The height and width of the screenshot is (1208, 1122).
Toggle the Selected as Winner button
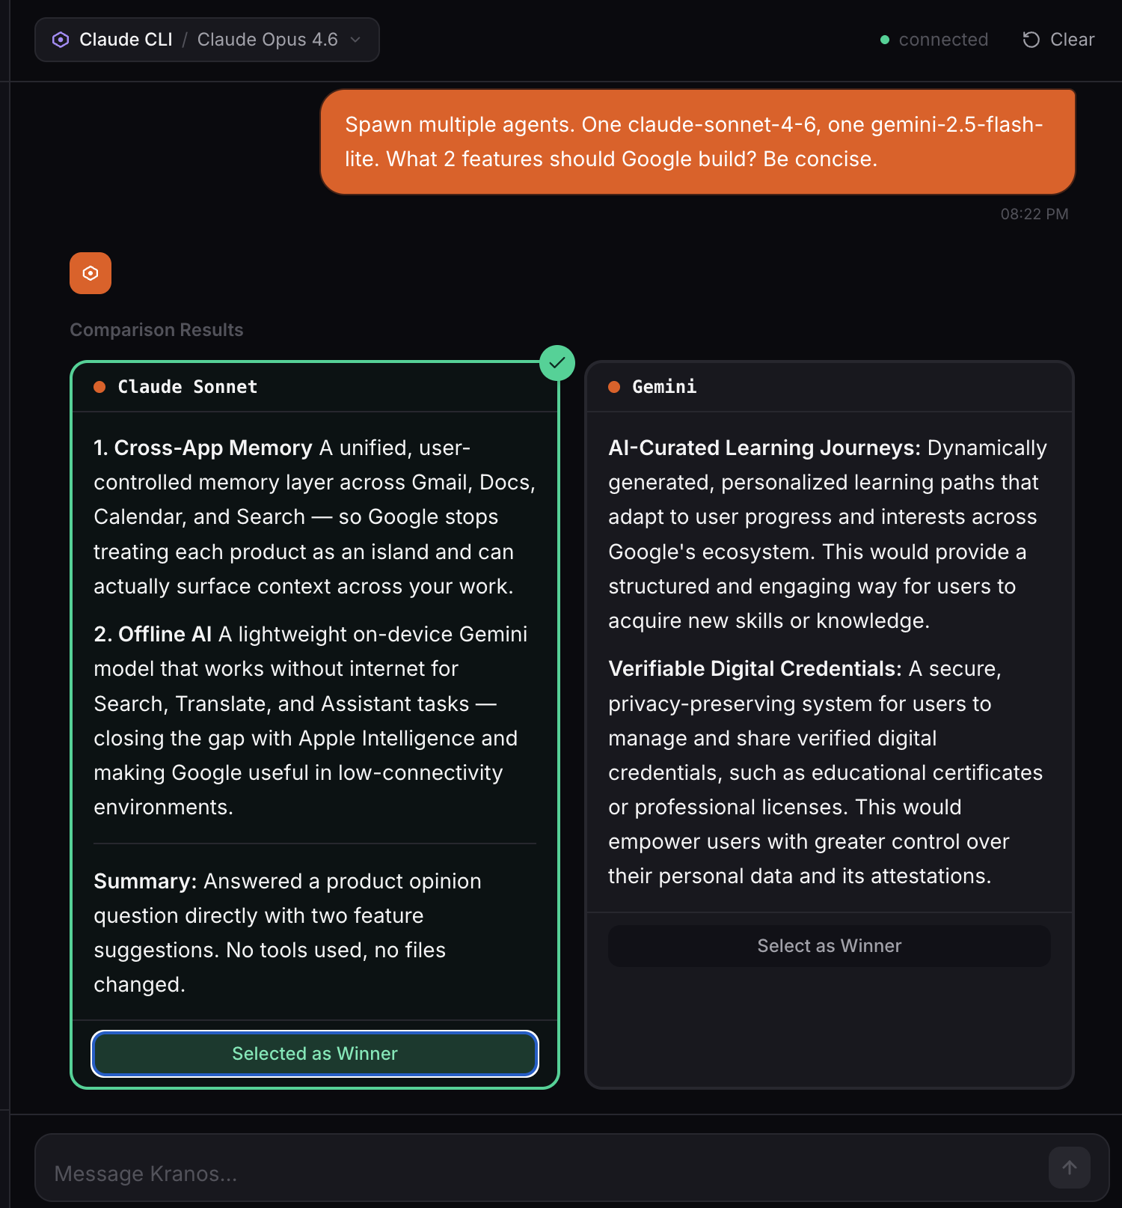tap(315, 1054)
